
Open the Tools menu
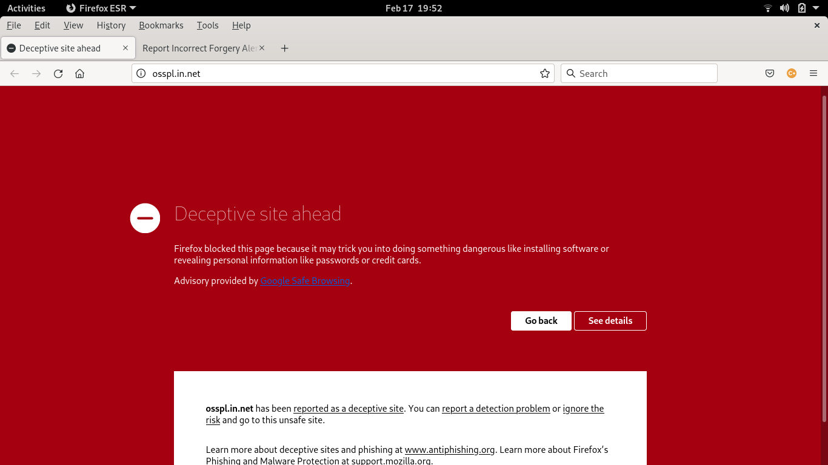pyautogui.click(x=207, y=25)
